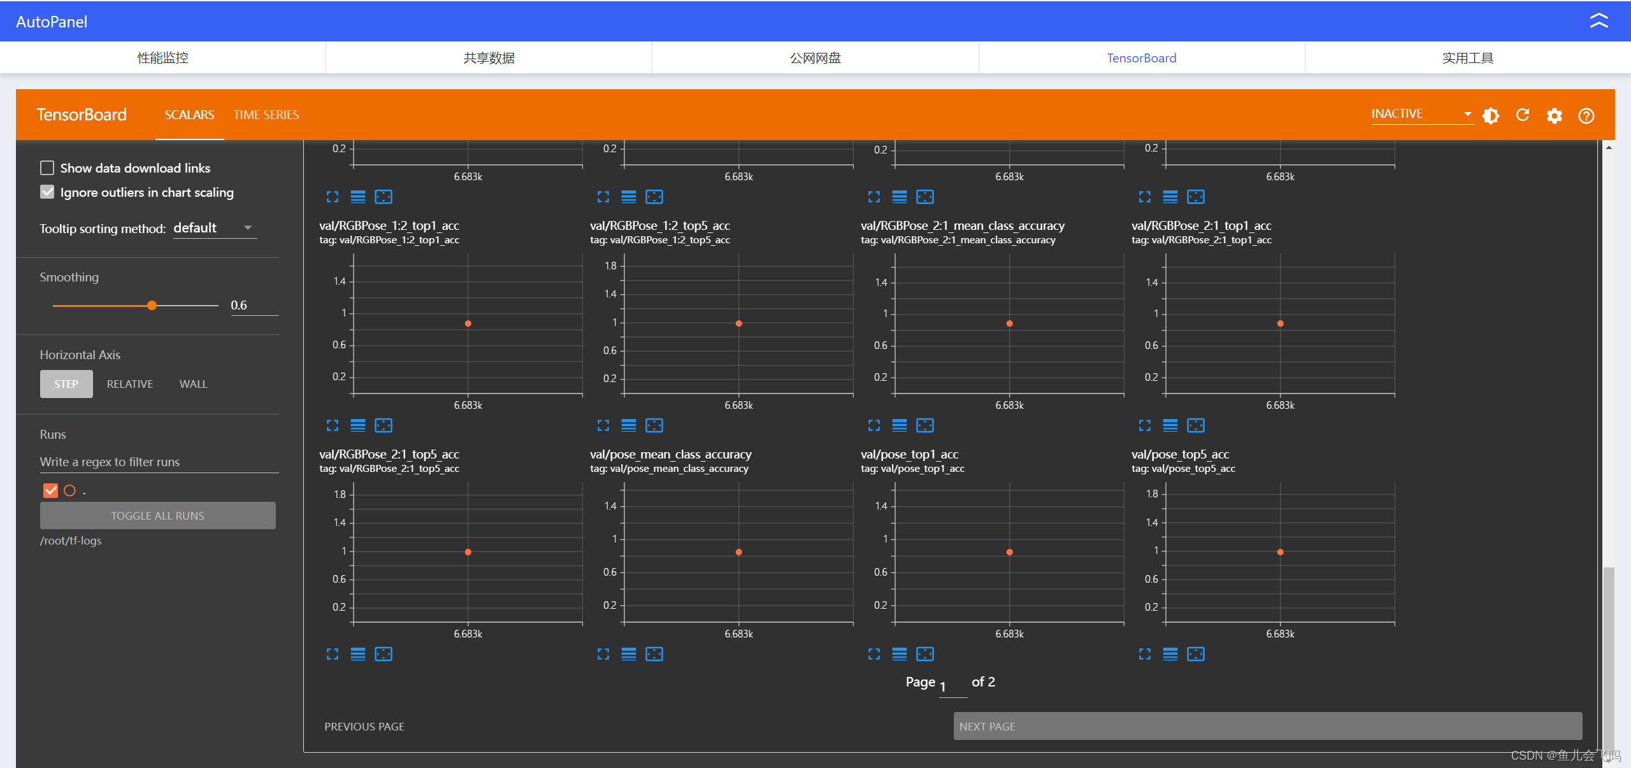Open the INACTIVE dashboards dropdown
The image size is (1631, 768).
click(x=1421, y=114)
